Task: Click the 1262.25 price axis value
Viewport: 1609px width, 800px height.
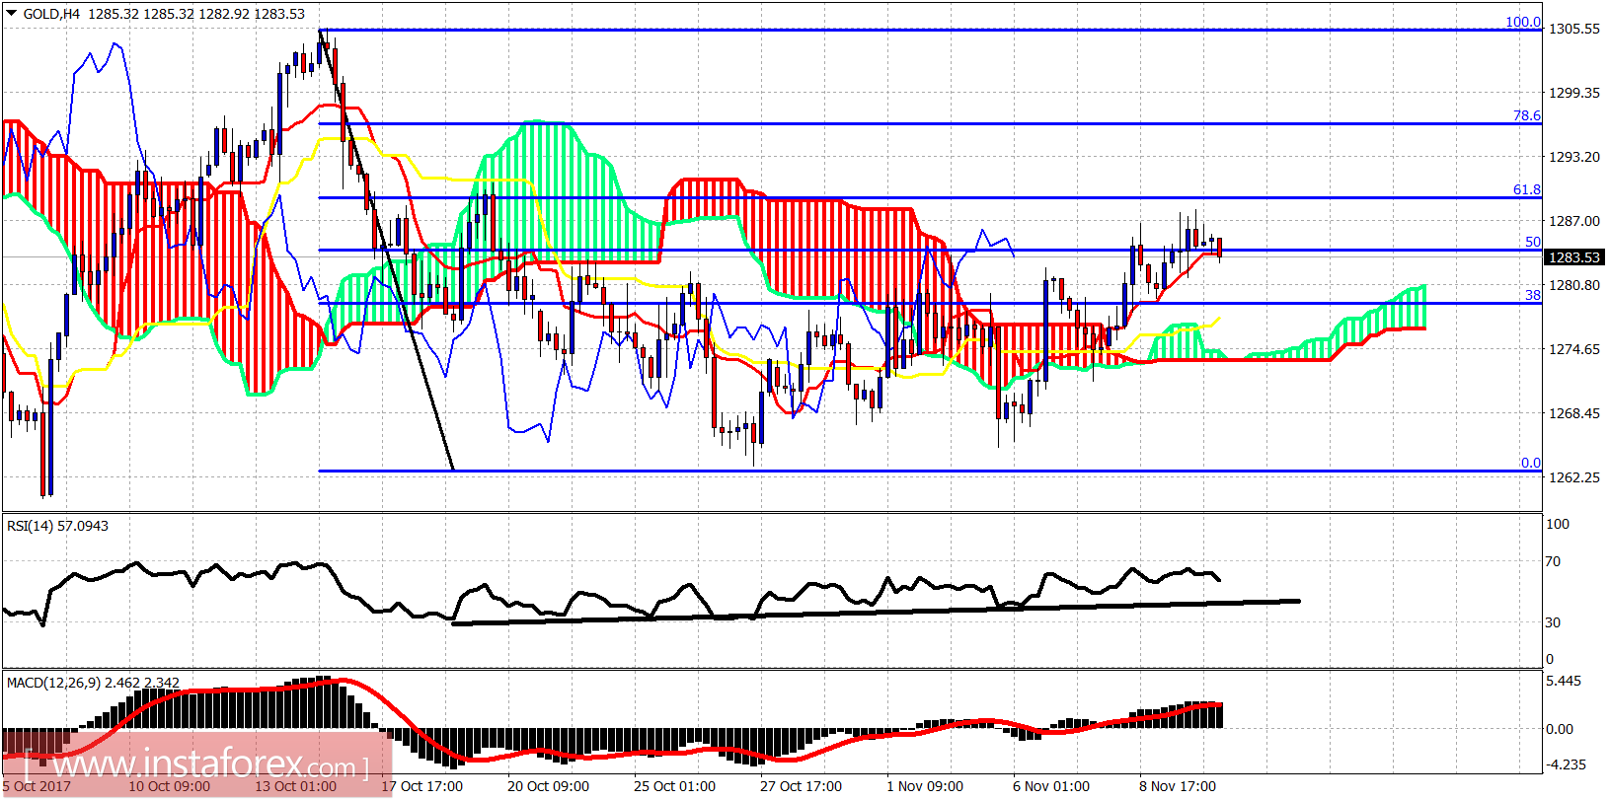Action: [x=1574, y=477]
